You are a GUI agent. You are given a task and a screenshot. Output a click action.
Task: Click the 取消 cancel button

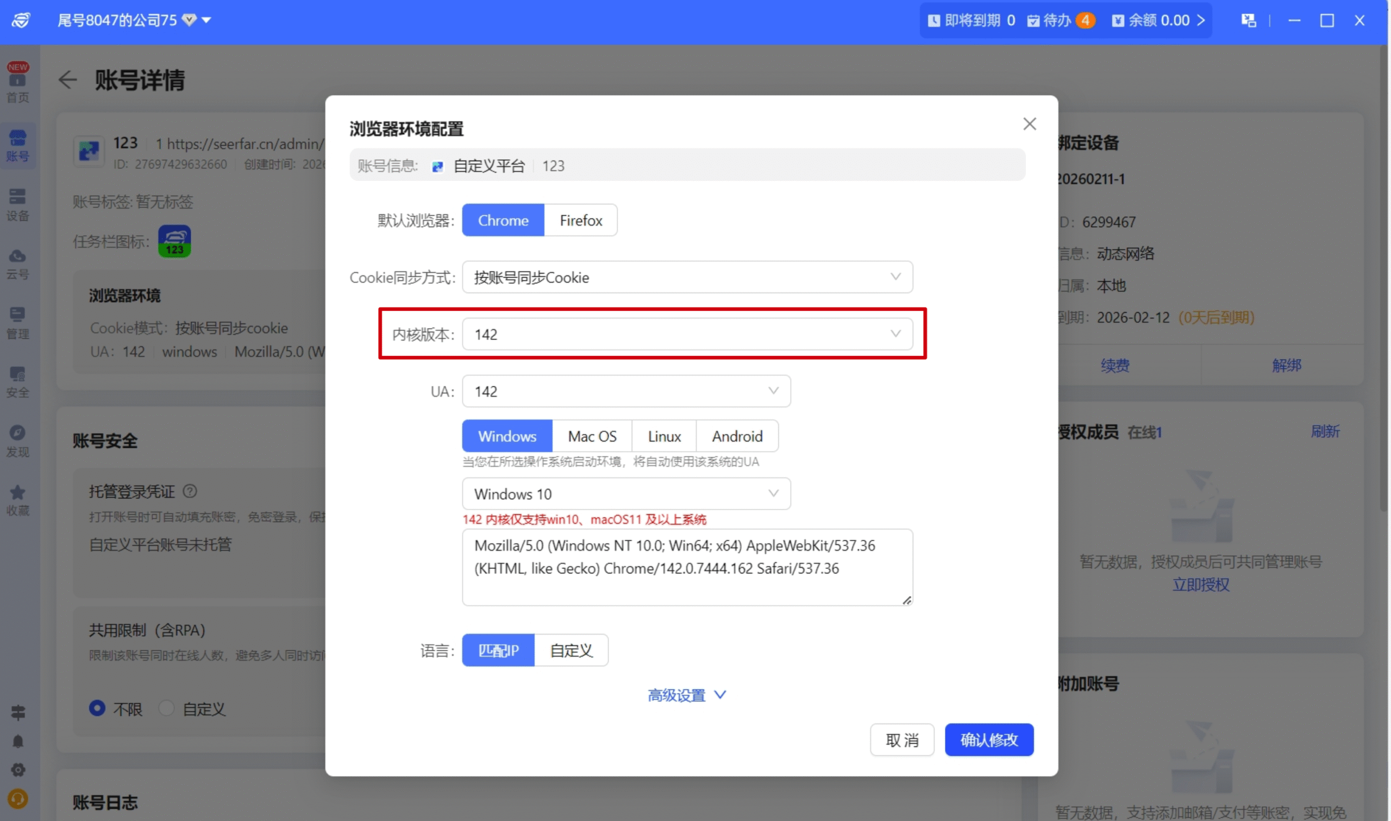pyautogui.click(x=901, y=739)
